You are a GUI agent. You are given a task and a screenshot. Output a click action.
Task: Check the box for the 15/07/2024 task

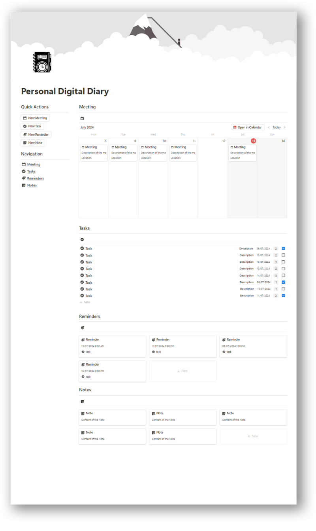pos(283,289)
